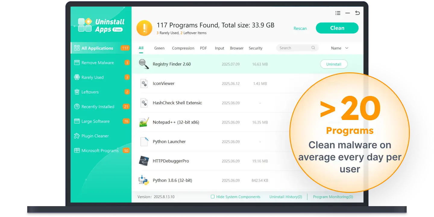The image size is (434, 217).
Task: Open the Name sort dropdown
Action: point(340,48)
